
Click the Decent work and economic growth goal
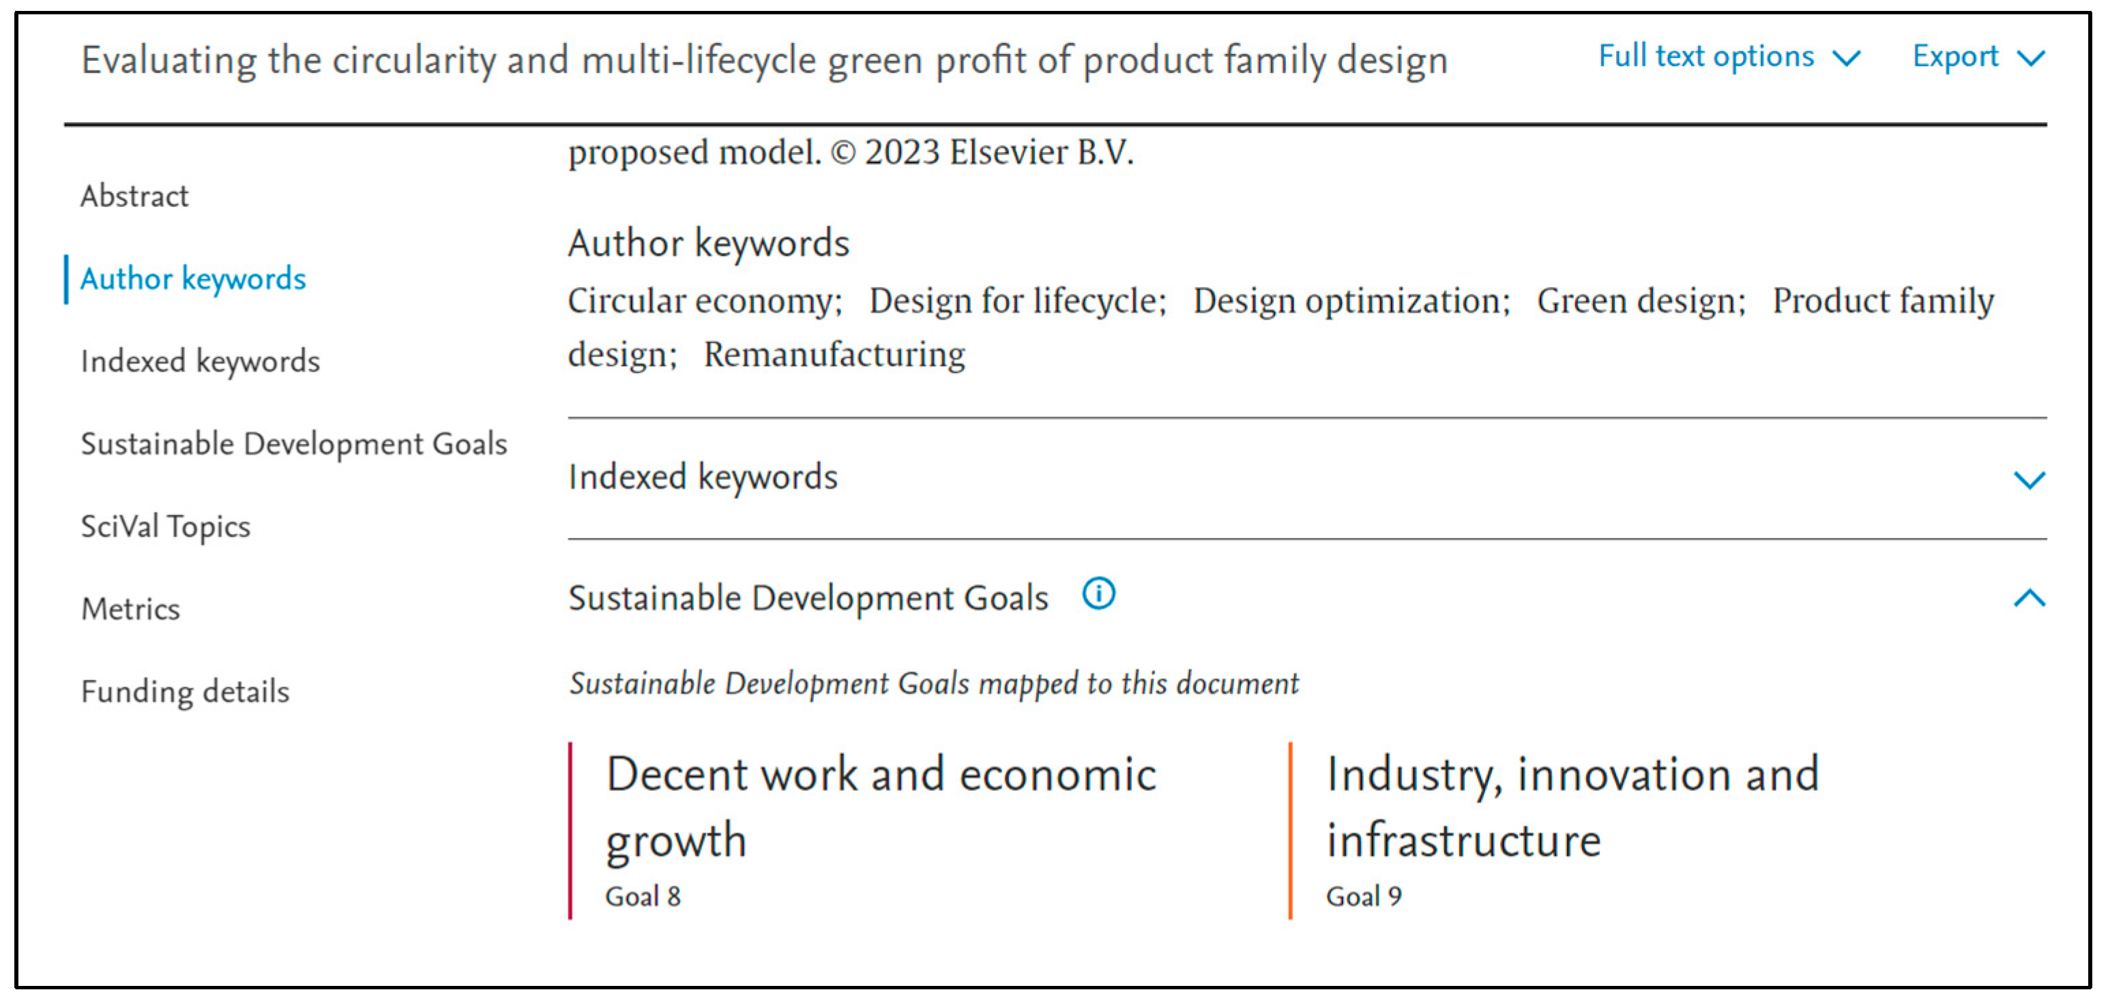(881, 807)
